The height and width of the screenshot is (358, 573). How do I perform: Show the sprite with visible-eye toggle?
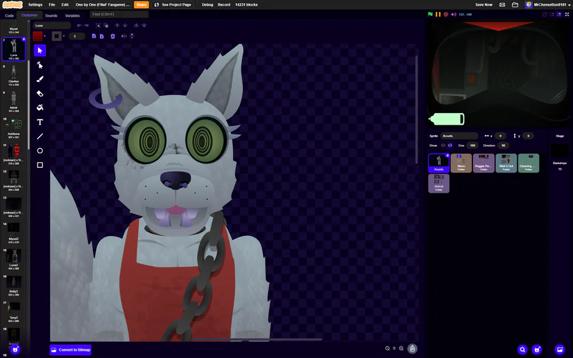(443, 145)
